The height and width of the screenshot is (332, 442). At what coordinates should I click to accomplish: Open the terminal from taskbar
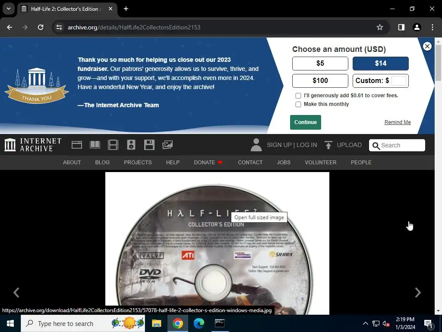220,323
